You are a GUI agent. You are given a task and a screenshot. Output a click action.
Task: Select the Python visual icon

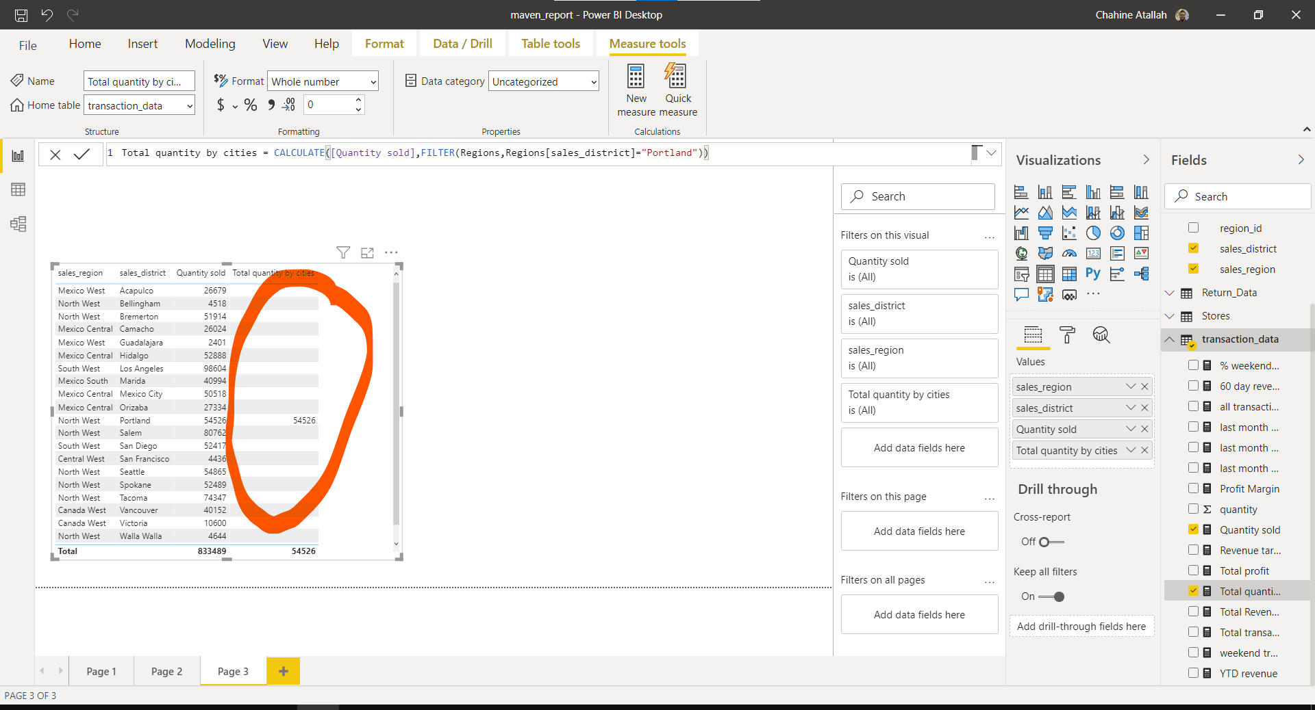click(1093, 274)
